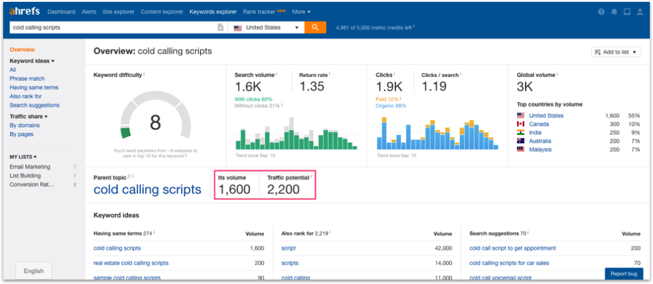Open the keyword 'script' under Also rank for
Image resolution: width=653 pixels, height=284 pixels.
pyautogui.click(x=289, y=248)
